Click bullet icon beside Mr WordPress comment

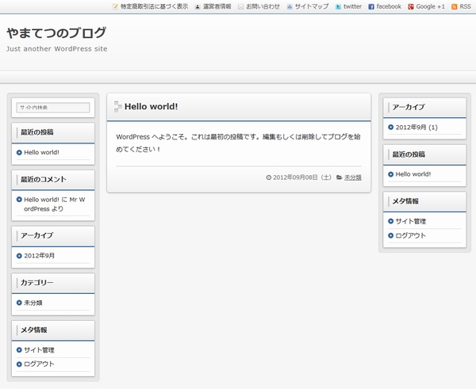(x=19, y=200)
